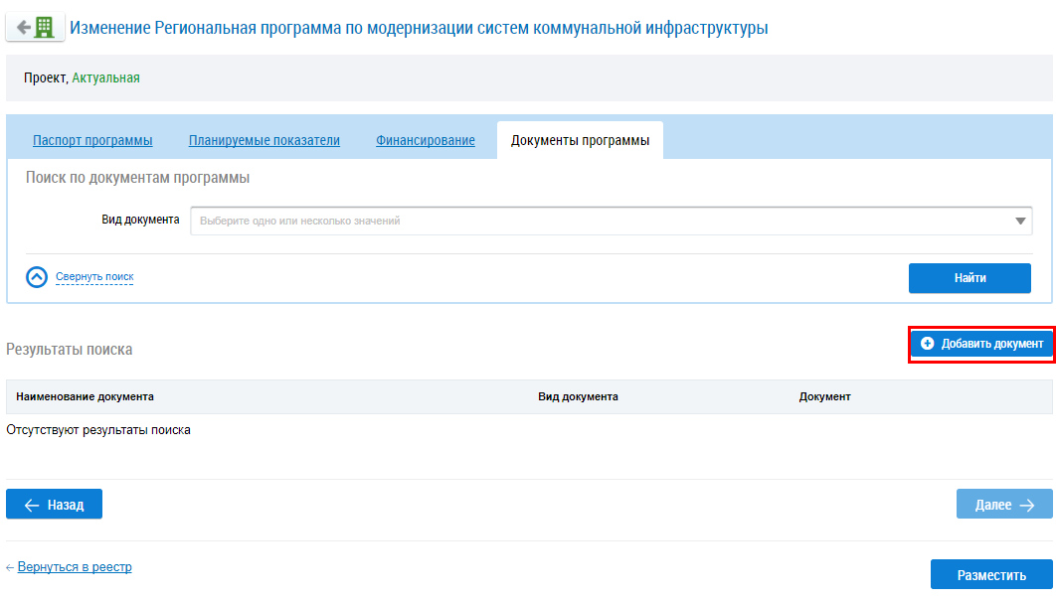Click the green Актуальная status label
The image size is (1056, 602).
click(105, 77)
